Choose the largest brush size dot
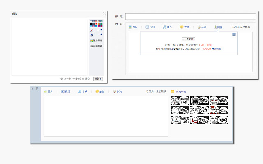Image resolution: width=263 pixels, height=164 pixels. click(x=101, y=30)
